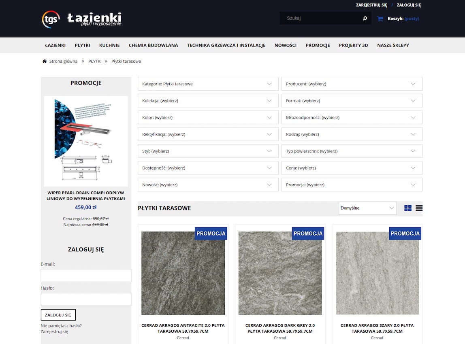Expand the Producent filter dropdown
This screenshot has width=465, height=344.
click(x=352, y=84)
